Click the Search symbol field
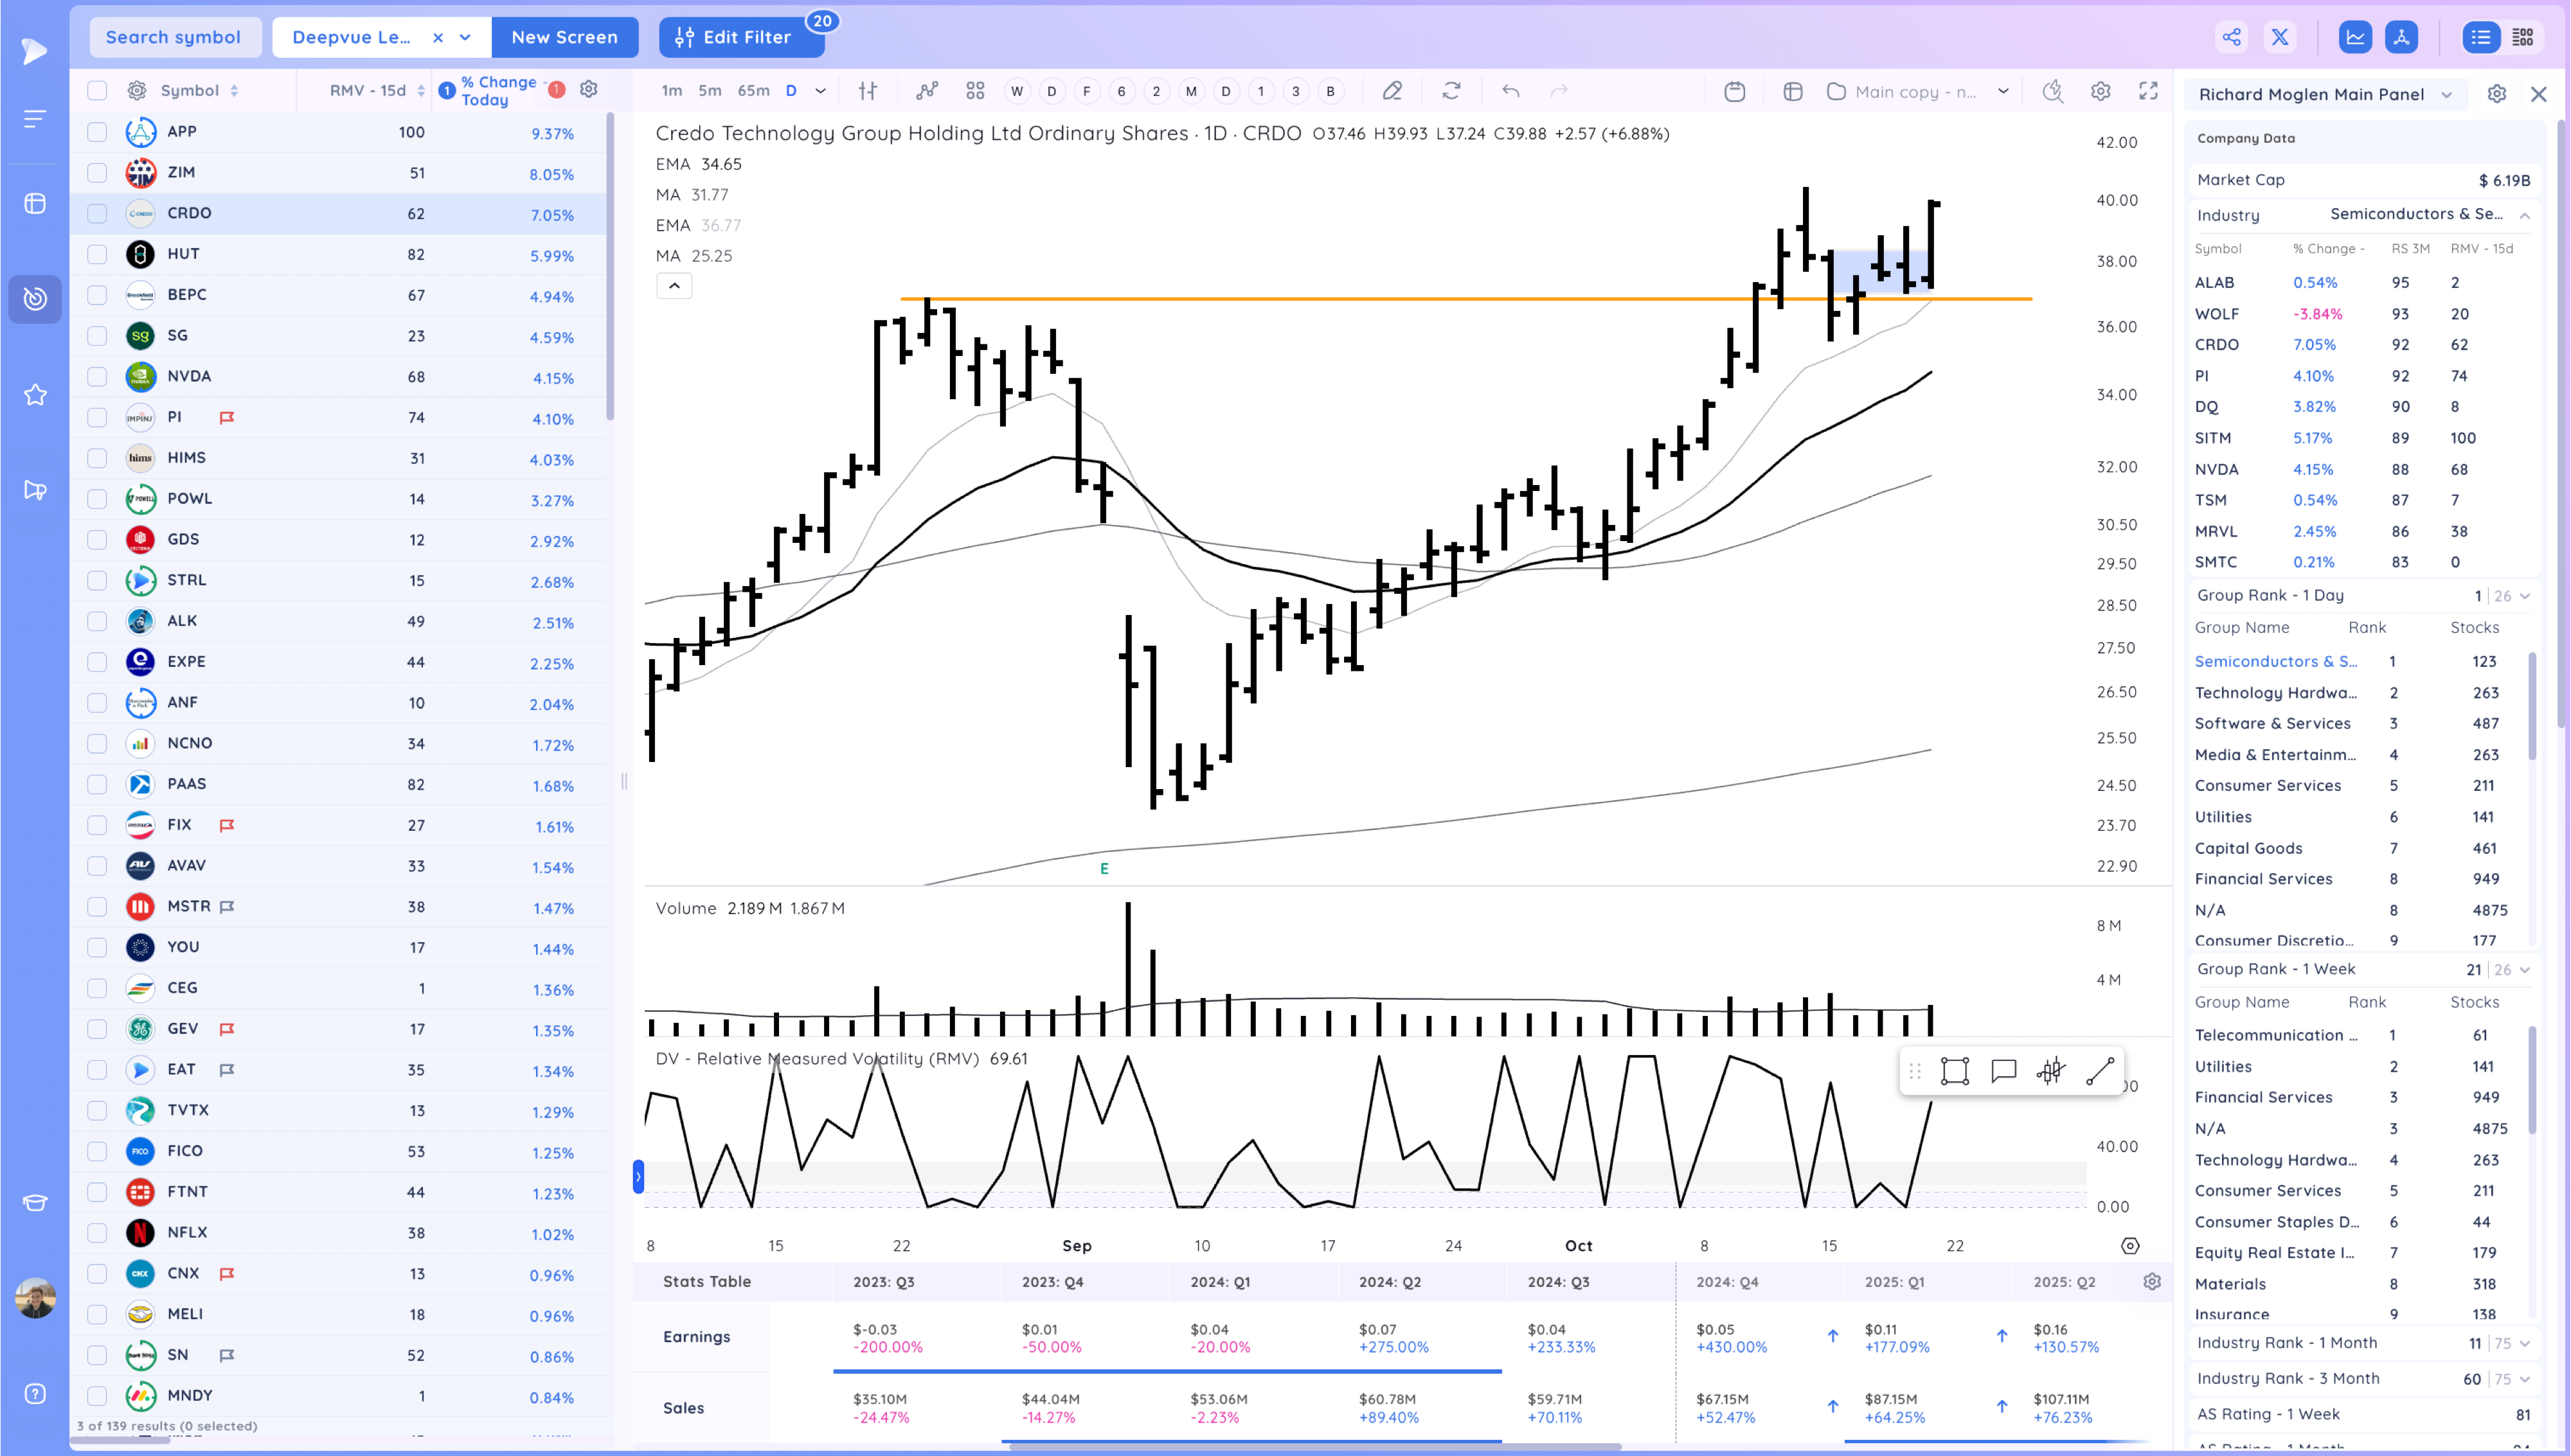This screenshot has height=1456, width=2571. (175, 37)
